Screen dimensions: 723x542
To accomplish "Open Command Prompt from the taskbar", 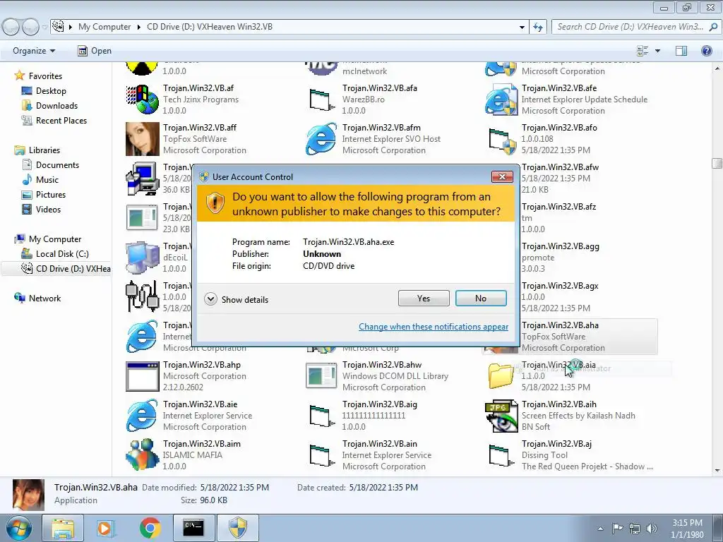I will pyautogui.click(x=193, y=528).
